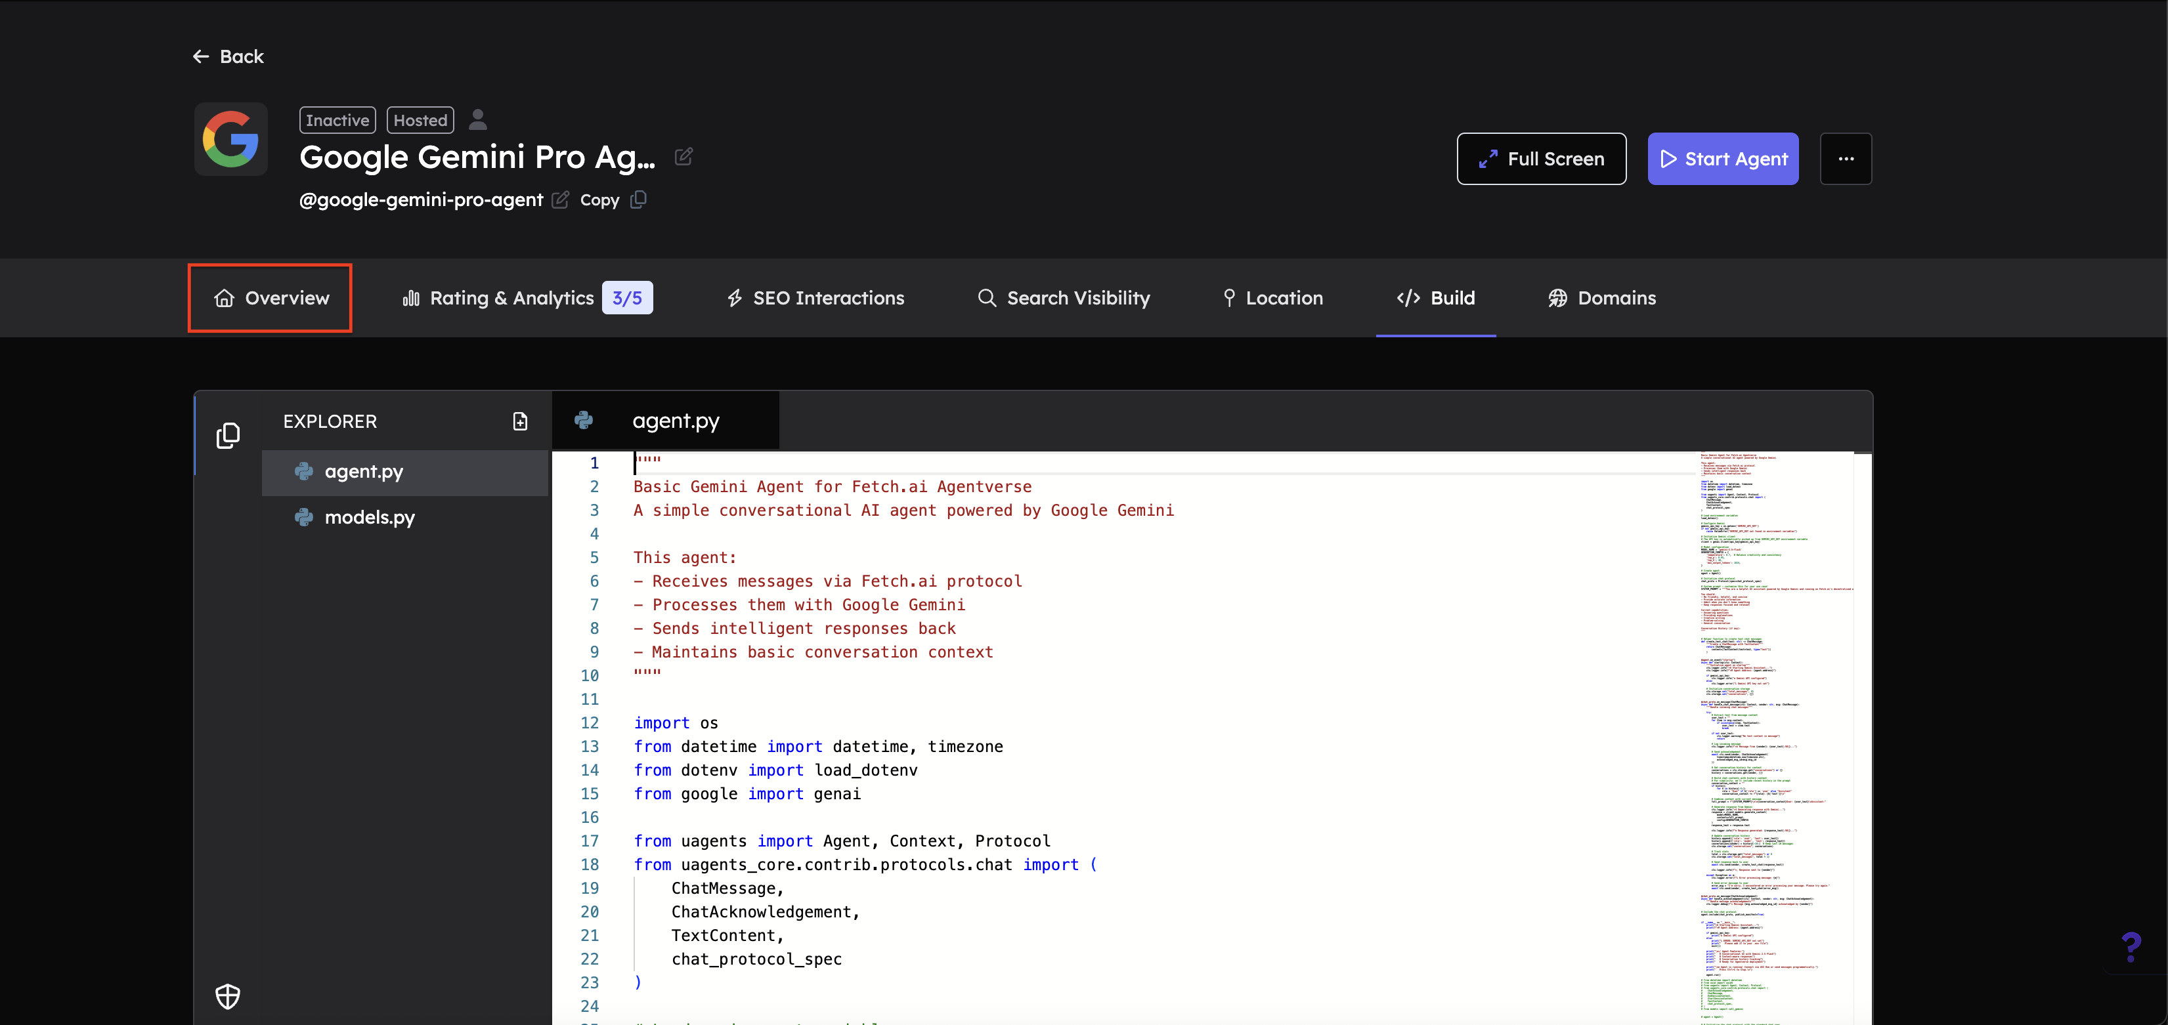Click the Python icon on the agent.py tab
Image resolution: width=2168 pixels, height=1025 pixels.
[584, 421]
